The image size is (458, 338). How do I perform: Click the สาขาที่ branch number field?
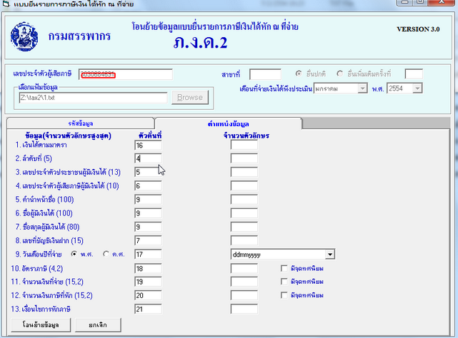[x=264, y=74]
